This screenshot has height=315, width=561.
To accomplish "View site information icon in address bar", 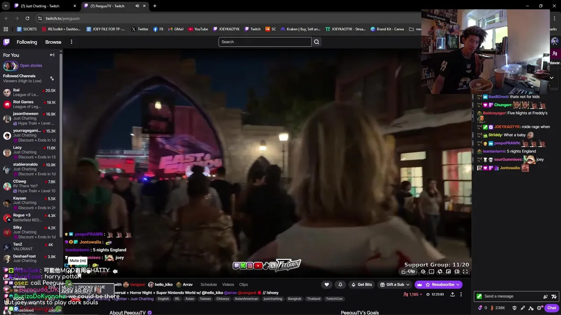I will pos(40,18).
